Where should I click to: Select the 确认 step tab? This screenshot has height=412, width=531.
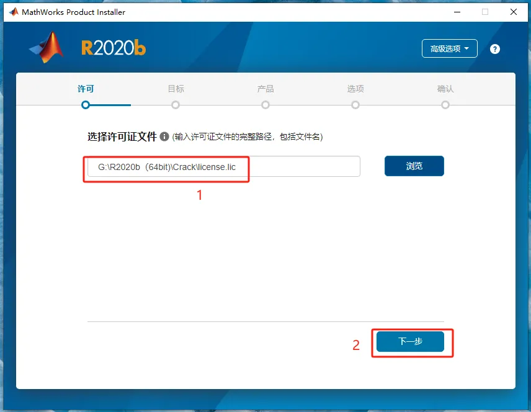tap(445, 89)
